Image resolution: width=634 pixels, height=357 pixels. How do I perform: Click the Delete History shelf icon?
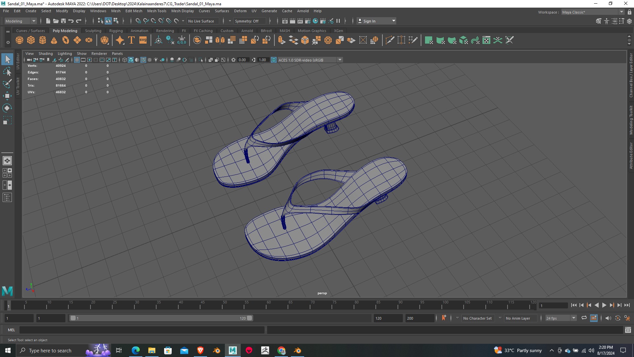(170, 40)
